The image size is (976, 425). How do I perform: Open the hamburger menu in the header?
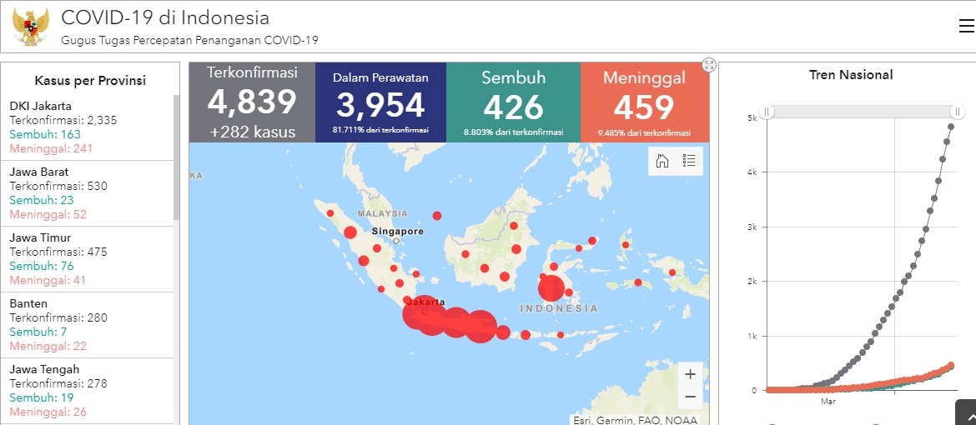966,26
